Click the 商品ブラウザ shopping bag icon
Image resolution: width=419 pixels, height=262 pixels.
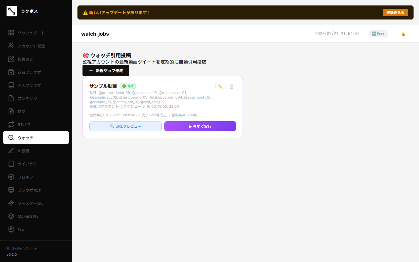pos(11,72)
